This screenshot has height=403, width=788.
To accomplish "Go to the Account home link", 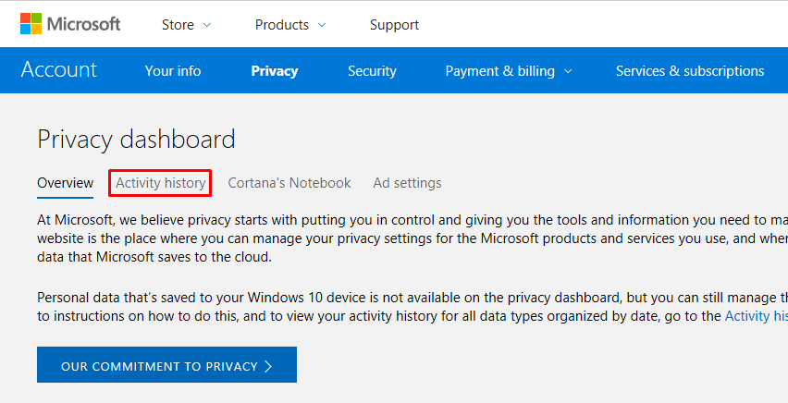I will click(x=58, y=70).
